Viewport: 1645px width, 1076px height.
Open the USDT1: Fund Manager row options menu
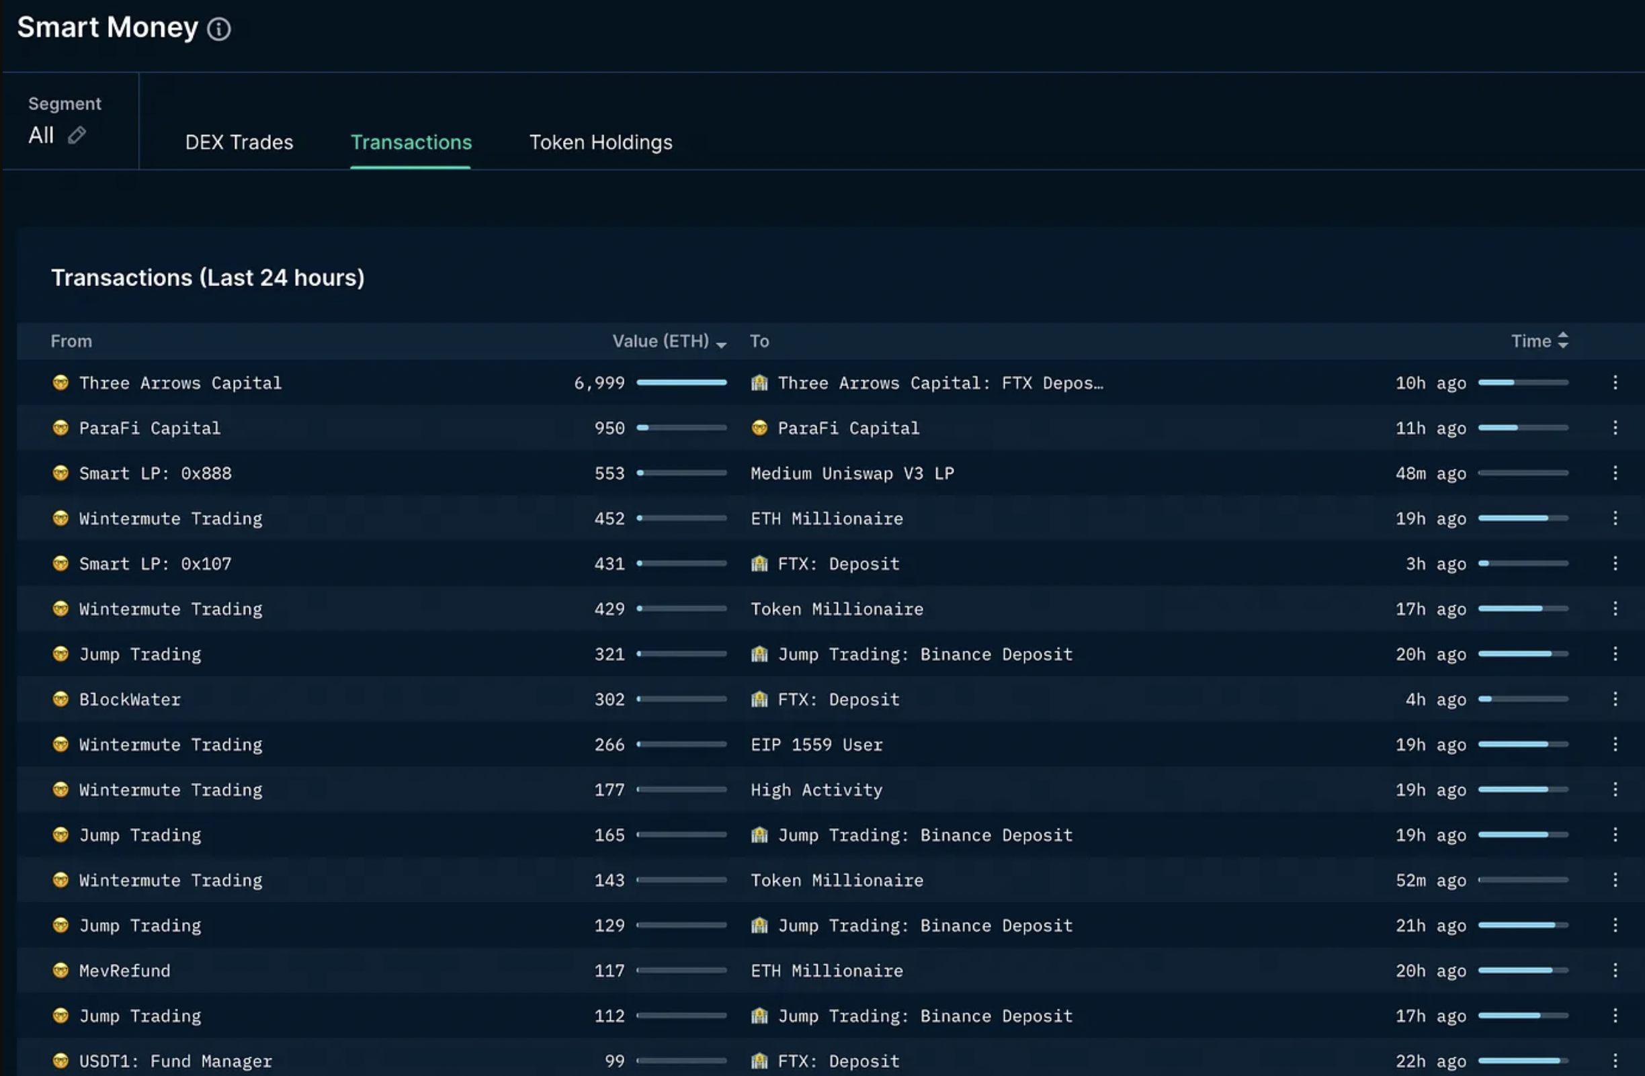(1615, 1061)
